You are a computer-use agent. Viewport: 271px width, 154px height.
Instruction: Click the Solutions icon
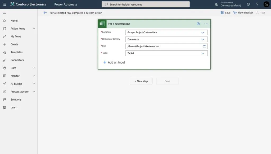click(5, 100)
